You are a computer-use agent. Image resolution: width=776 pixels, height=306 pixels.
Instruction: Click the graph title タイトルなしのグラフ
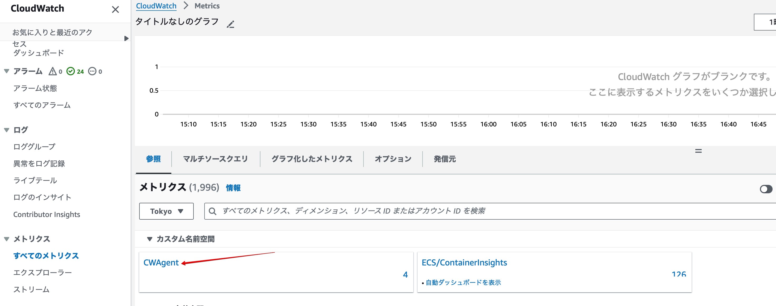pos(177,22)
